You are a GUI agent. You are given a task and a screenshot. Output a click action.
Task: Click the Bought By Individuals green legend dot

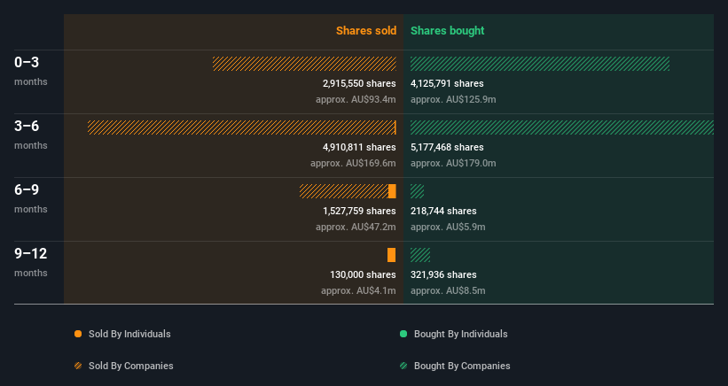[403, 334]
